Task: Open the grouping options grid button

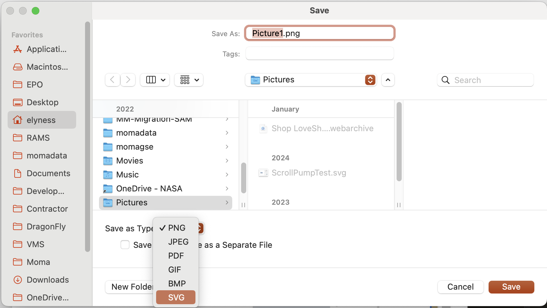Action: click(189, 80)
